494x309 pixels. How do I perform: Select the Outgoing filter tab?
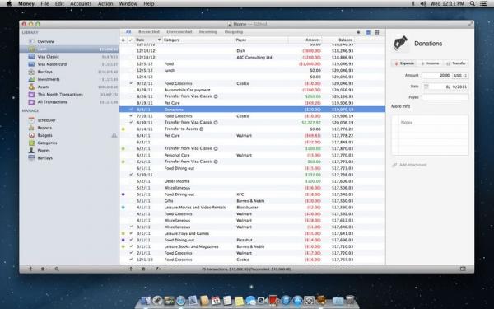[x=234, y=32]
